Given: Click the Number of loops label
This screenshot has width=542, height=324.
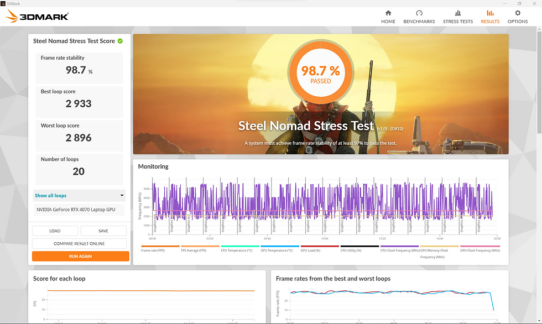Looking at the screenshot, I should pos(60,159).
